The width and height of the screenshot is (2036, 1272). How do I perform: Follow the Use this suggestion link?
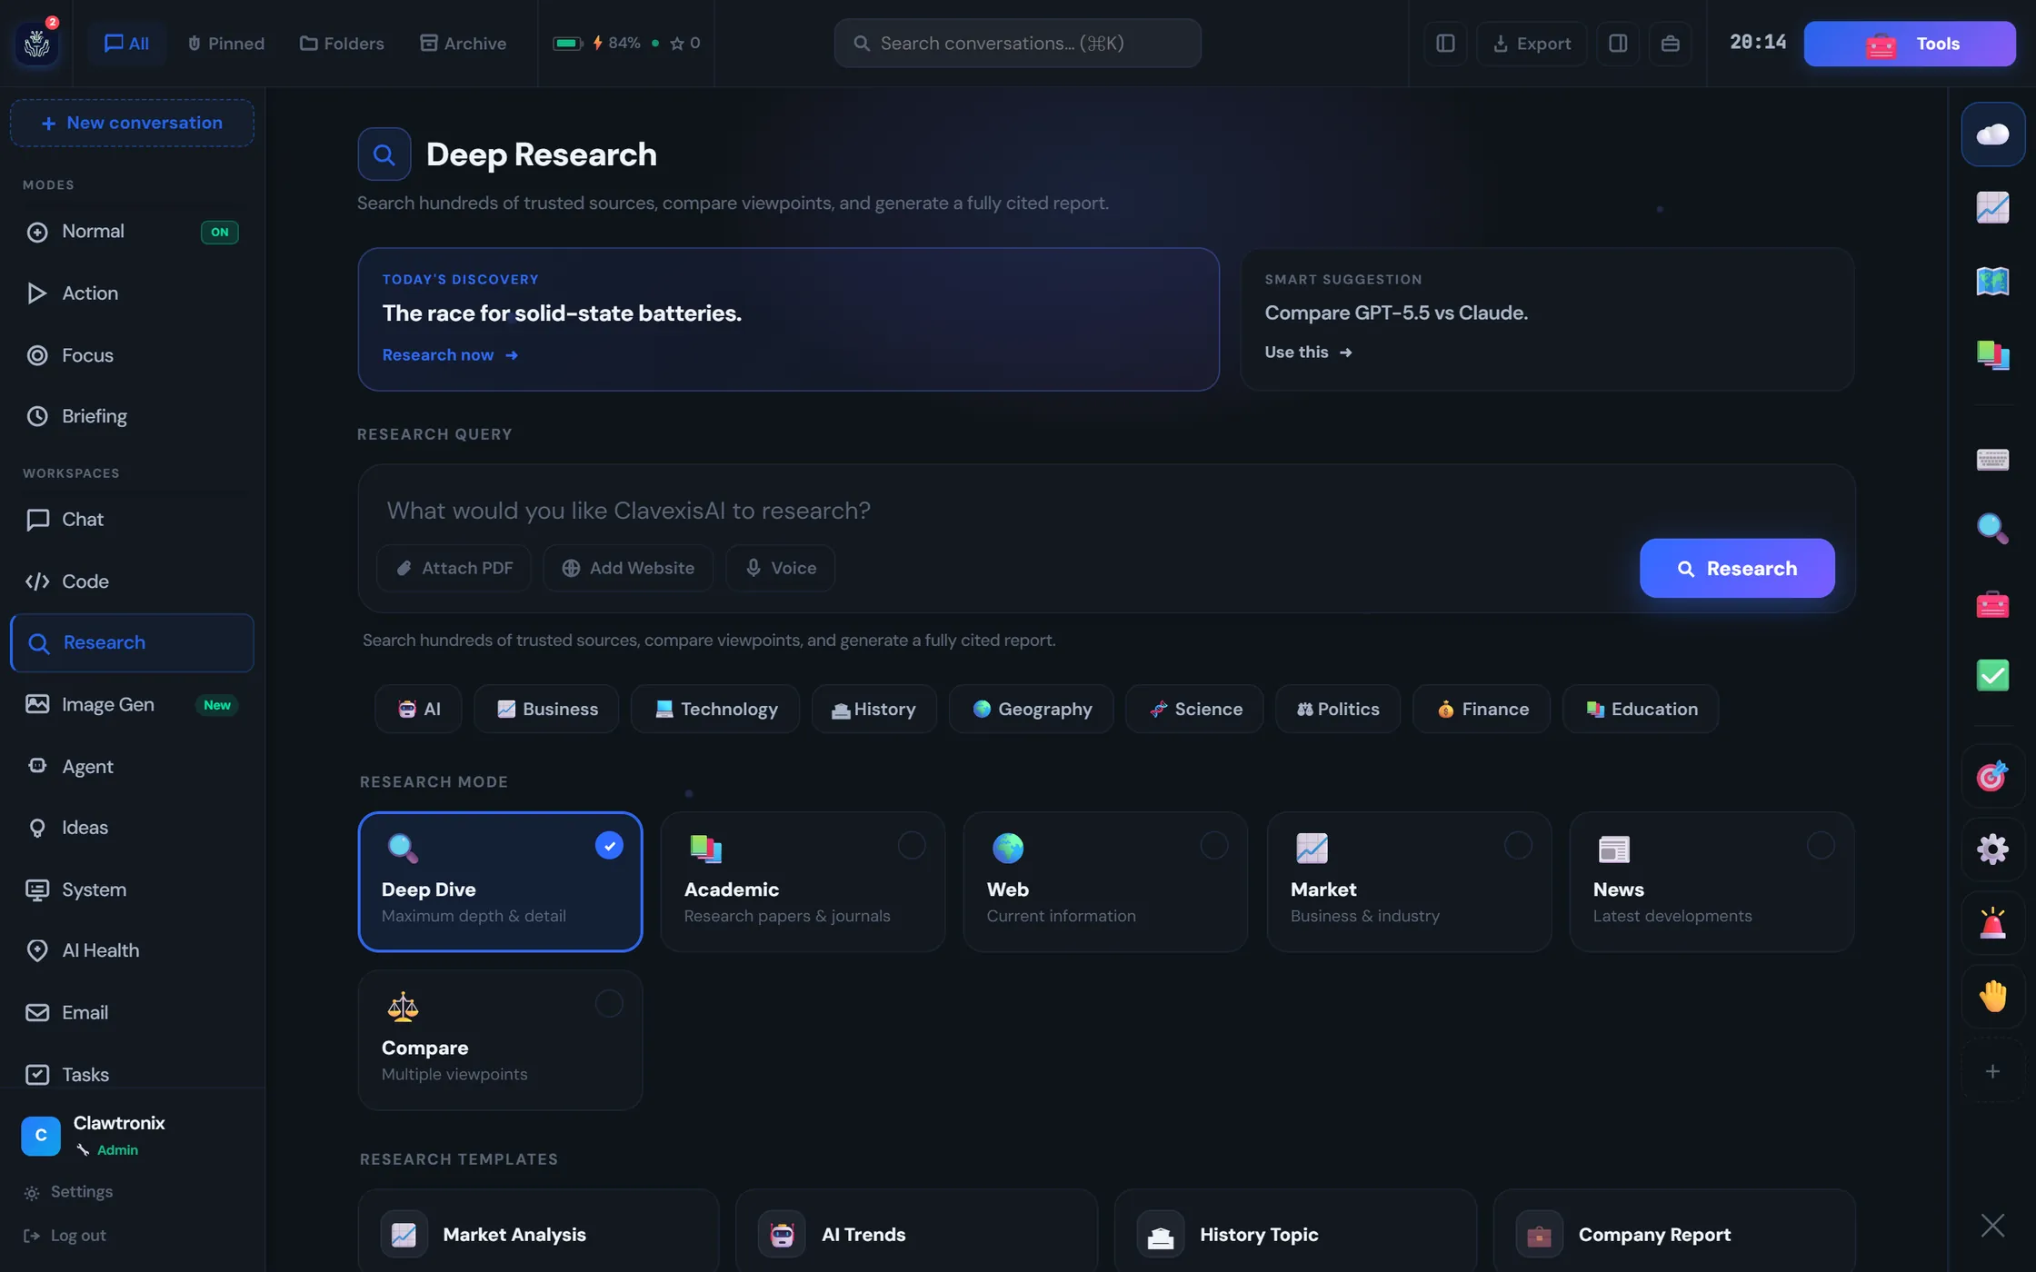pos(1308,352)
